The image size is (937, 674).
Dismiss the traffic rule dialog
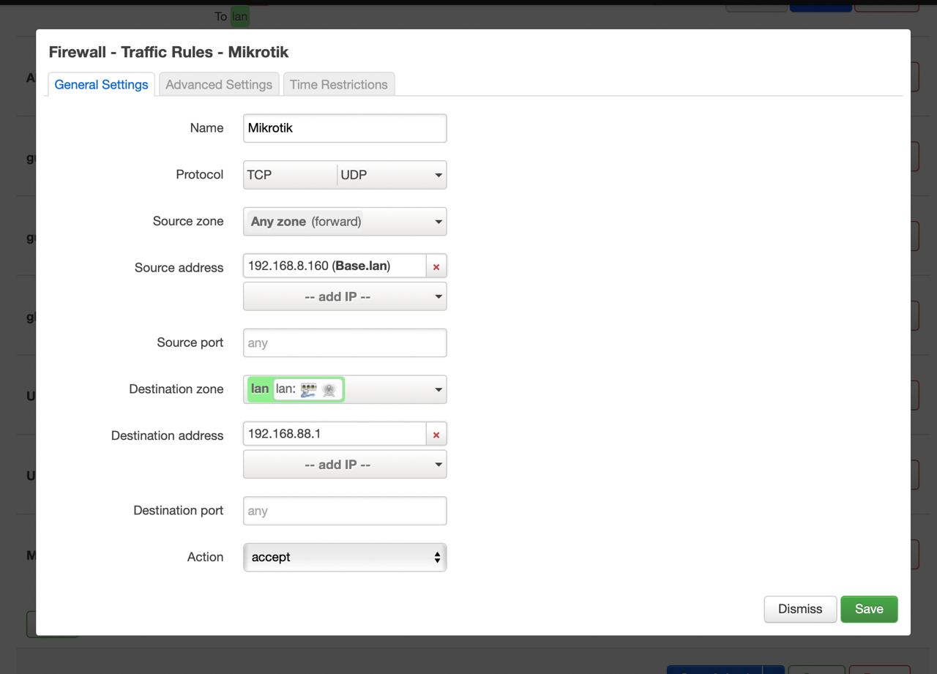[800, 609]
